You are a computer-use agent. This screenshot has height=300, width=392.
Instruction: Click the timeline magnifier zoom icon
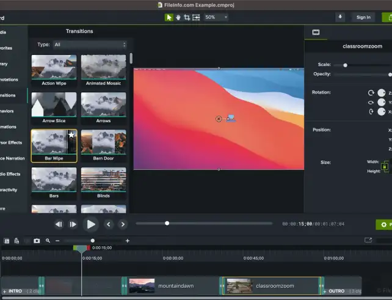tap(48, 241)
